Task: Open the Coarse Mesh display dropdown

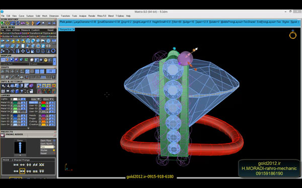Action: [x=15, y=64]
